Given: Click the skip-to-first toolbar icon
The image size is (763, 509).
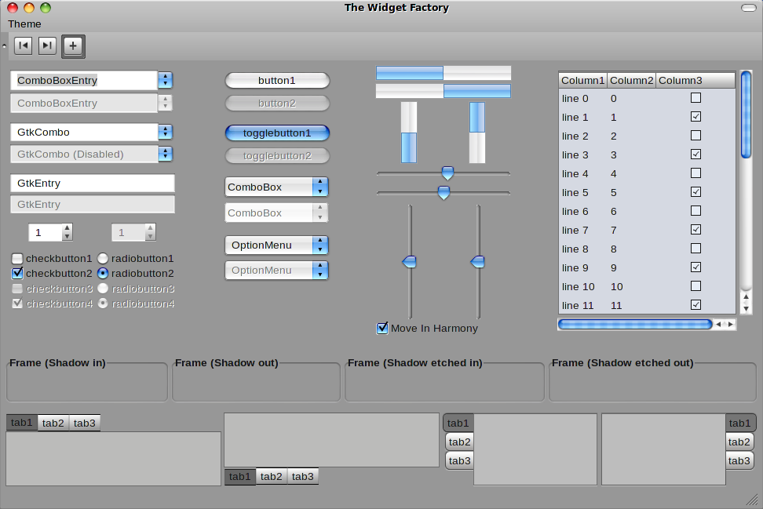Looking at the screenshot, I should (24, 46).
